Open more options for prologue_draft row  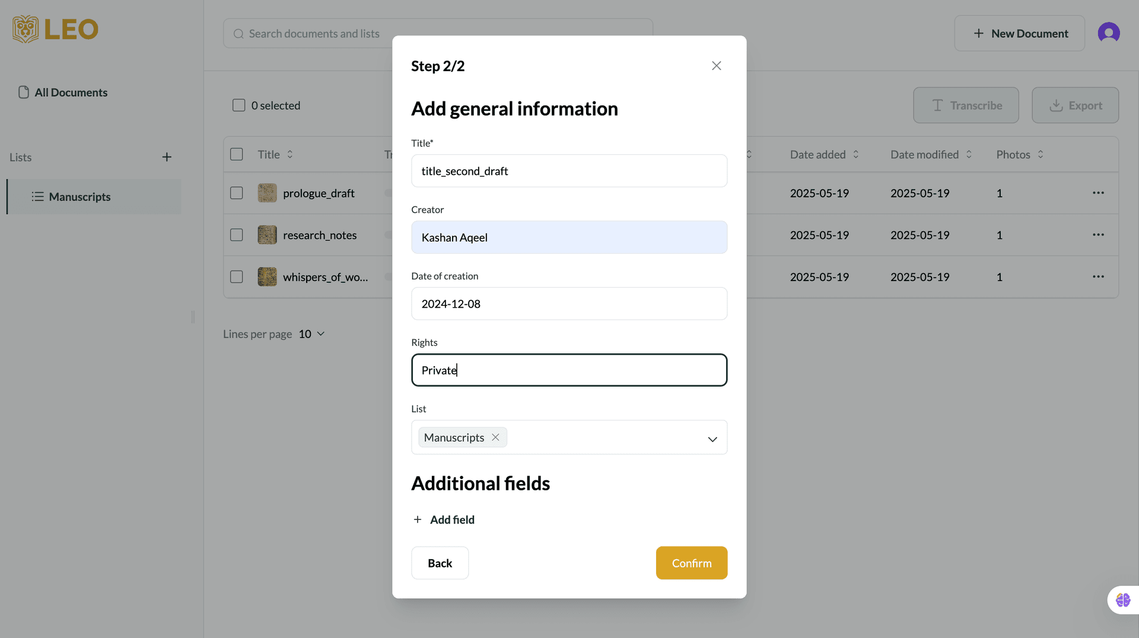coord(1098,193)
